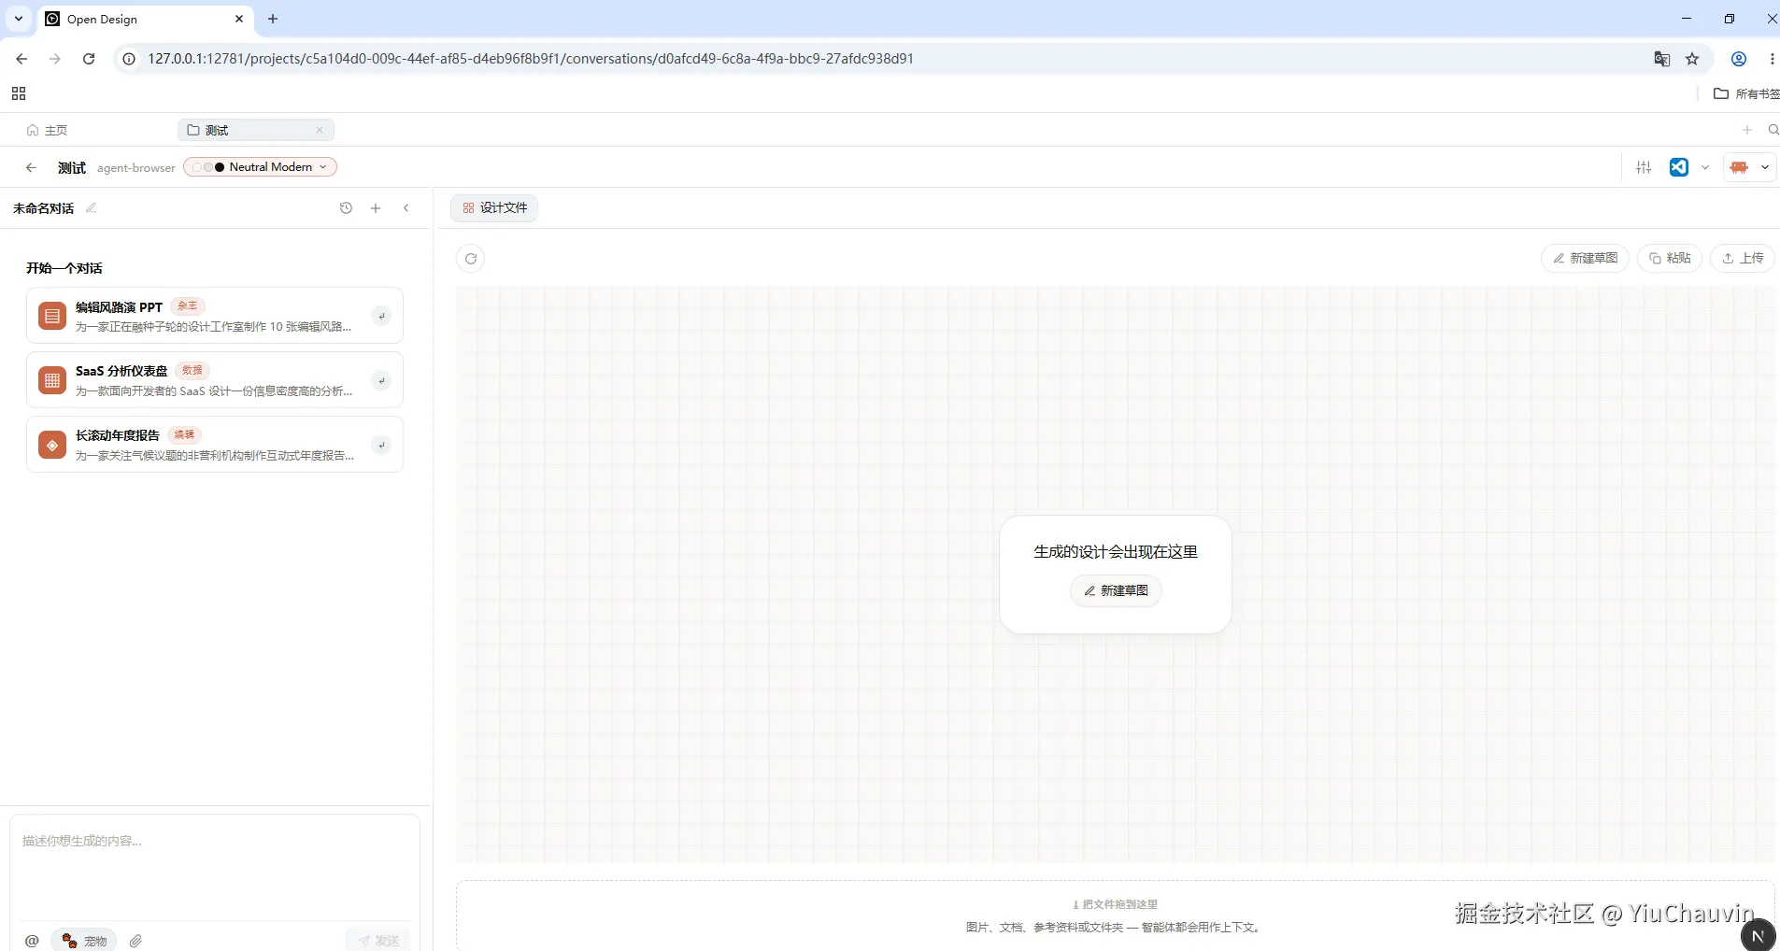Click 新建草图 in the empty canvas card
1780x951 pixels.
pyautogui.click(x=1116, y=590)
